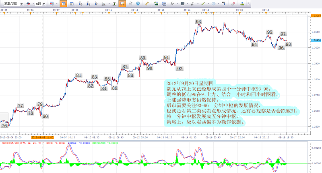This screenshot has width=322, height=173.
Task: Click the globe icon in toolbar
Action: (x=138, y=4)
